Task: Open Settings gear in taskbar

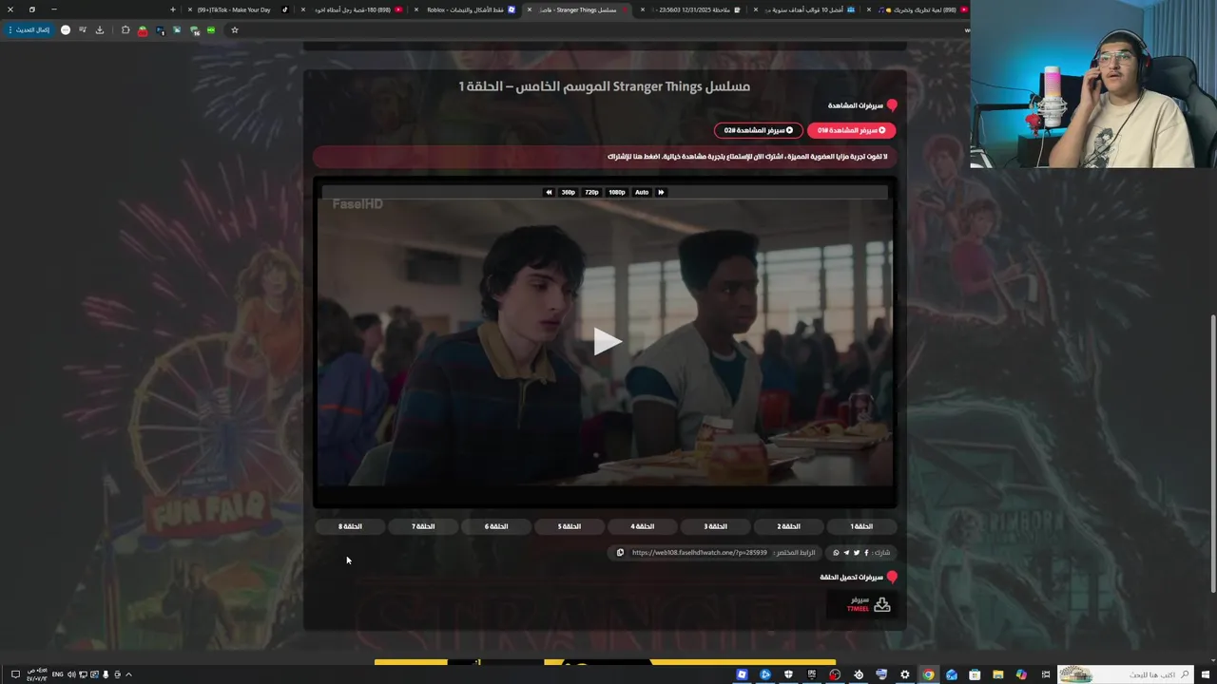Action: tap(904, 674)
